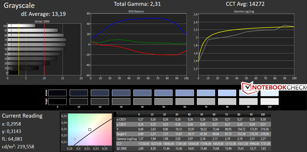Screen dimensions: 307x152
Task: Click the cd/m²: 219,558 reading
Action: pos(18,146)
